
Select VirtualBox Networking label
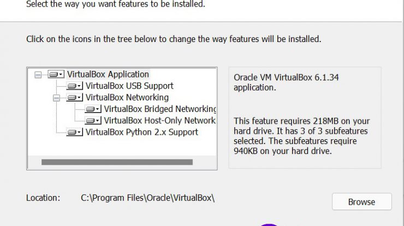click(127, 97)
